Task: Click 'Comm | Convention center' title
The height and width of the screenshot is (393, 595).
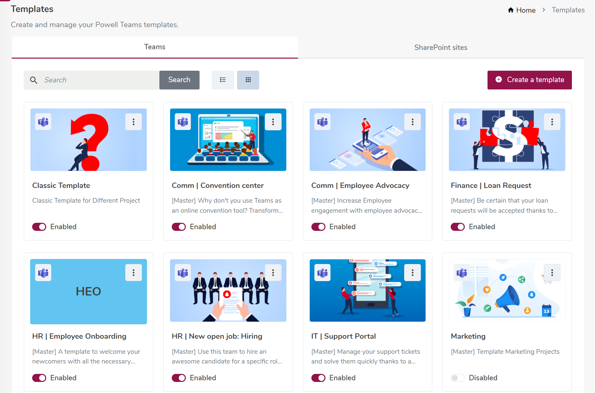Action: click(x=218, y=186)
